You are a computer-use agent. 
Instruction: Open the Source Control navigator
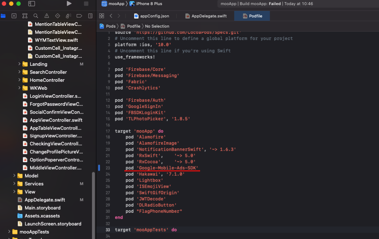click(14, 16)
